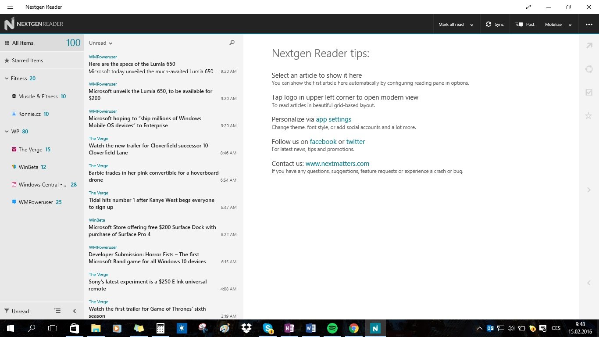Select the WinBeta feed in sidebar
Image resolution: width=599 pixels, height=337 pixels.
click(x=42, y=167)
